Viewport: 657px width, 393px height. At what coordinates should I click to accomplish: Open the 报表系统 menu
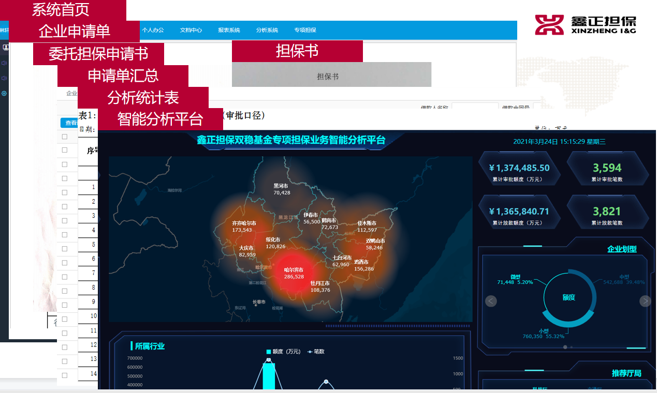point(229,30)
